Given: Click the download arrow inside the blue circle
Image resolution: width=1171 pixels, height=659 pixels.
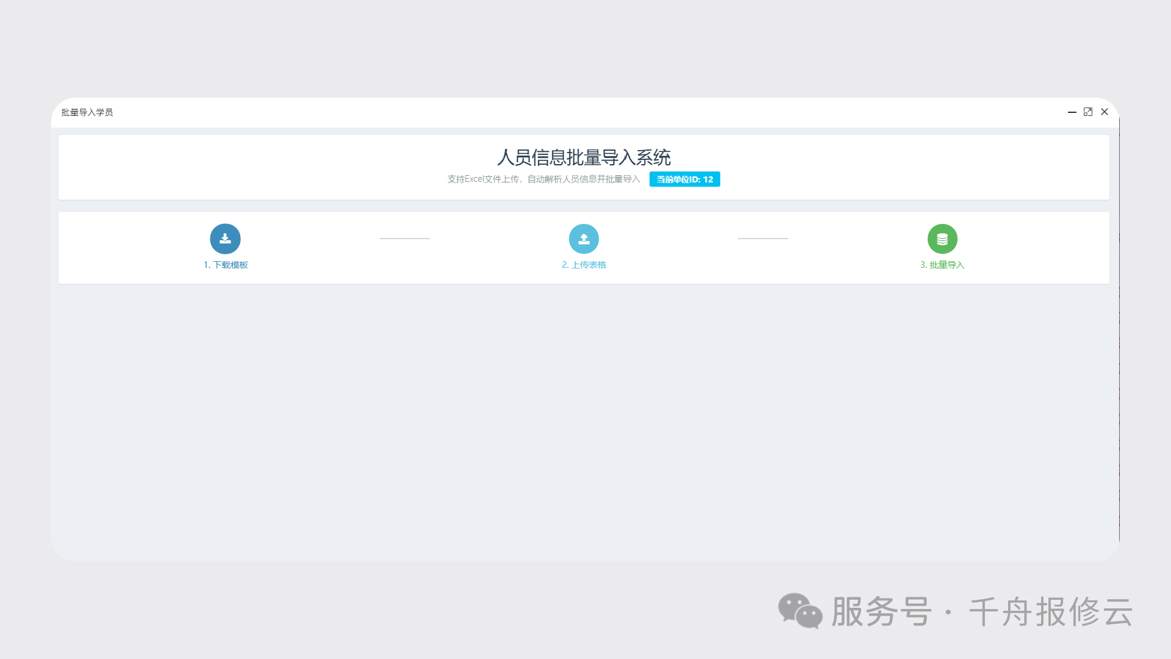Looking at the screenshot, I should pyautogui.click(x=225, y=239).
